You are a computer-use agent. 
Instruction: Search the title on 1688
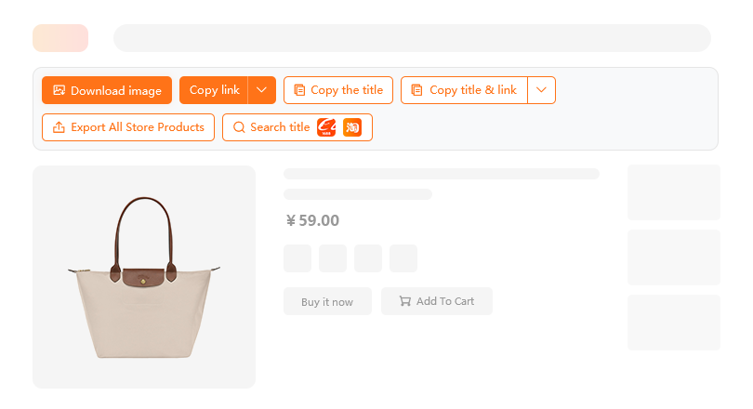click(326, 127)
